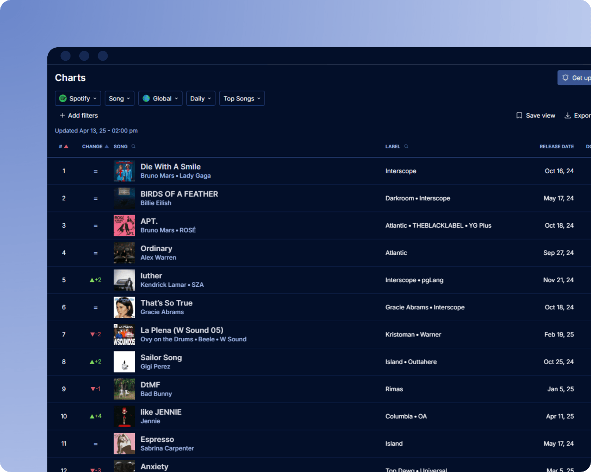Click the APT. album cover thumbnail
This screenshot has height=472, width=591.
124,225
